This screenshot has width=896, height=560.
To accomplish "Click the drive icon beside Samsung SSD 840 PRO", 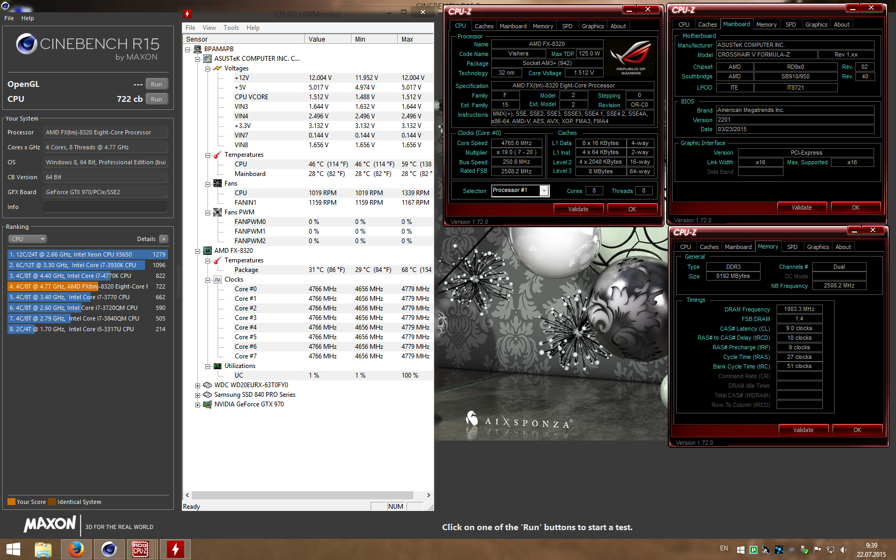I will coord(207,395).
